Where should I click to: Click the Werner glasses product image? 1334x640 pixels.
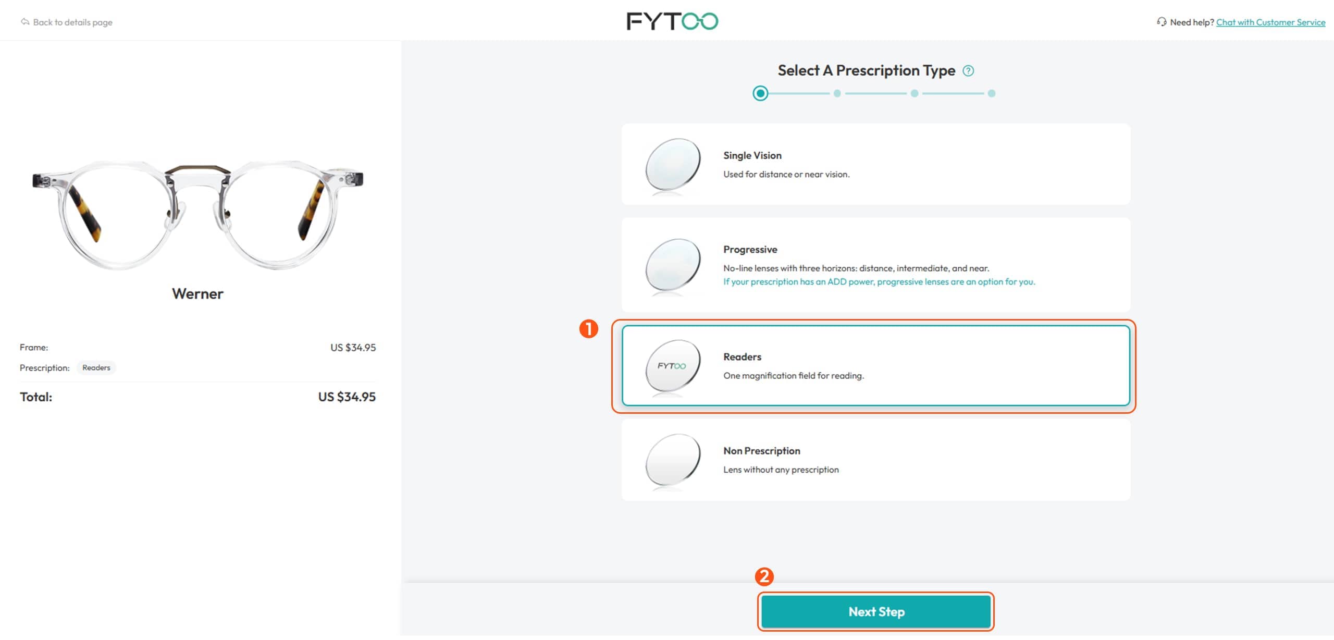[x=197, y=214]
